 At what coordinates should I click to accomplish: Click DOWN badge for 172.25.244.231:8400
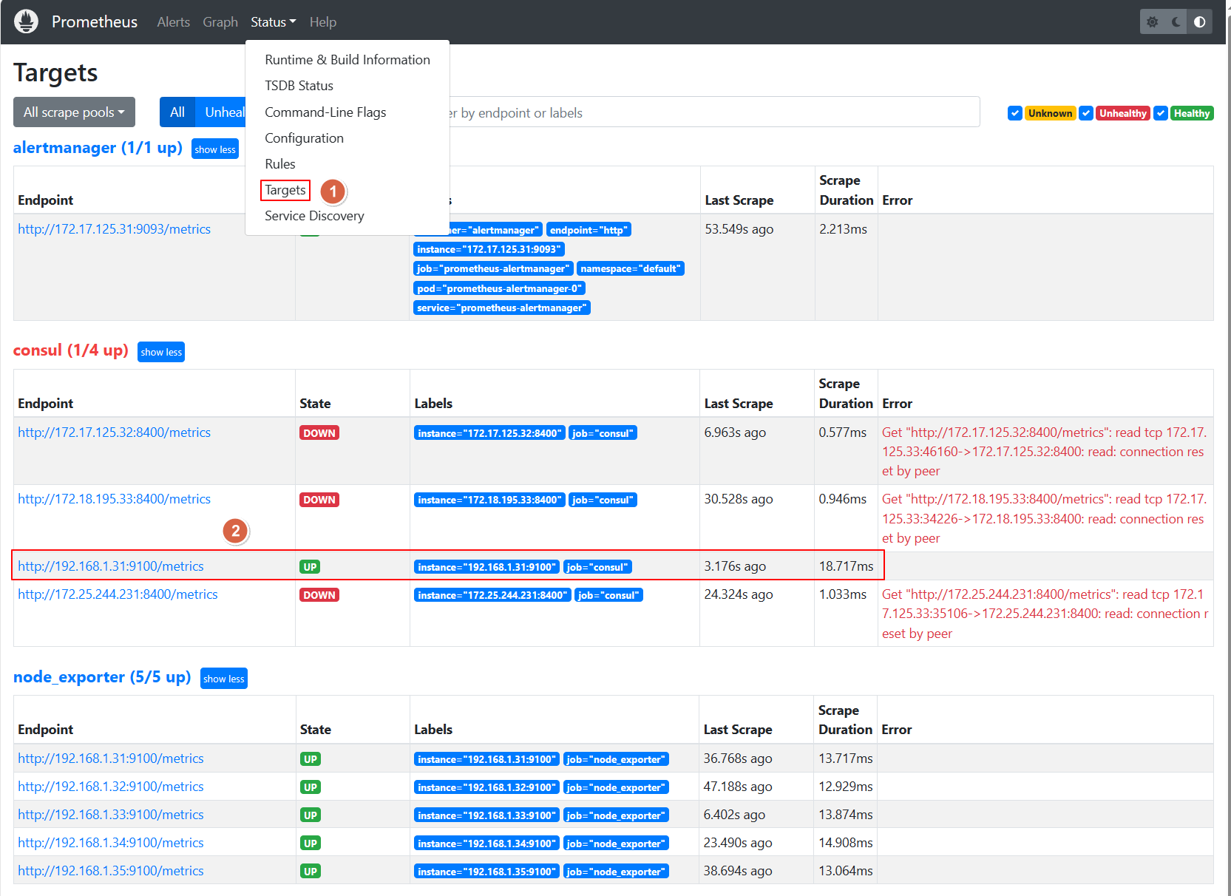click(x=319, y=595)
